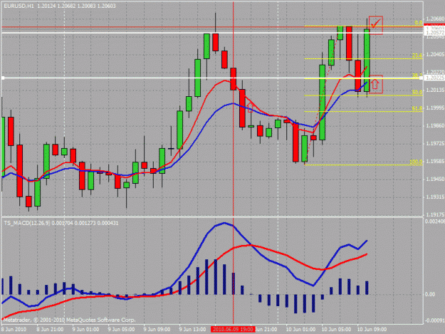Click the MACD scale -0.00091 label
This screenshot has width=445, height=334.
point(434,320)
